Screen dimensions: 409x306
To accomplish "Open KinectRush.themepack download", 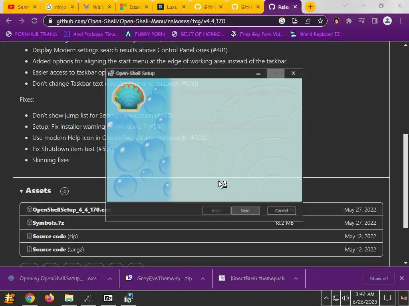I will click(x=252, y=279).
